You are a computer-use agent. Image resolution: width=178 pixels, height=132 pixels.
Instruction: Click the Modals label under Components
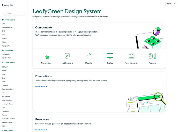(x=88, y=63)
